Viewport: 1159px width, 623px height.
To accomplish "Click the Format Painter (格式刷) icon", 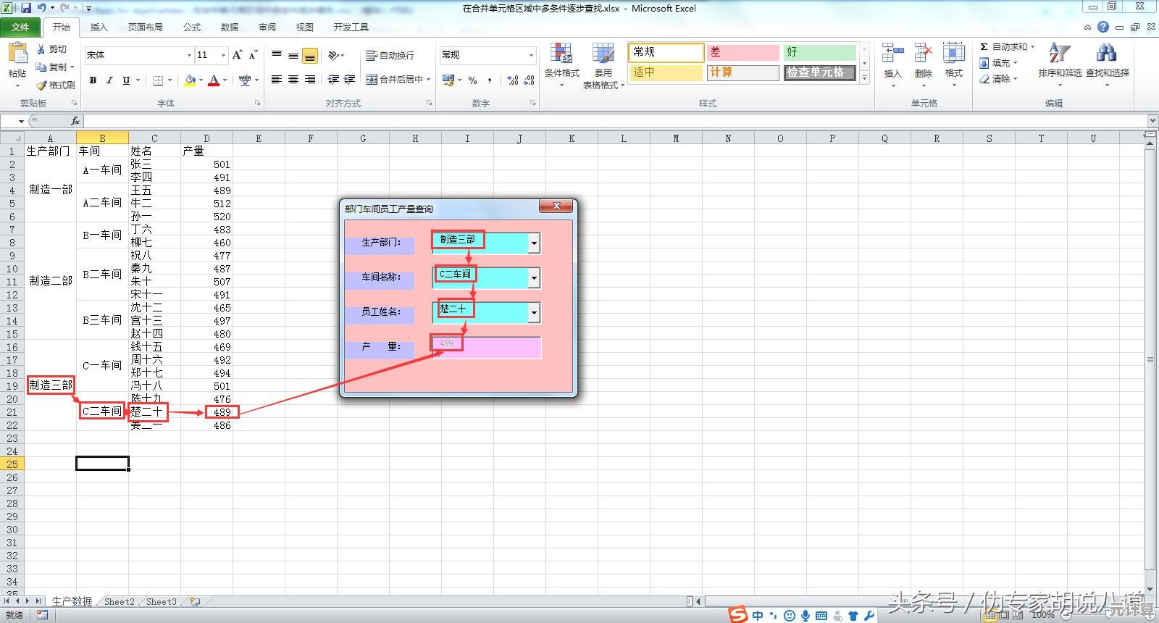I will point(42,85).
